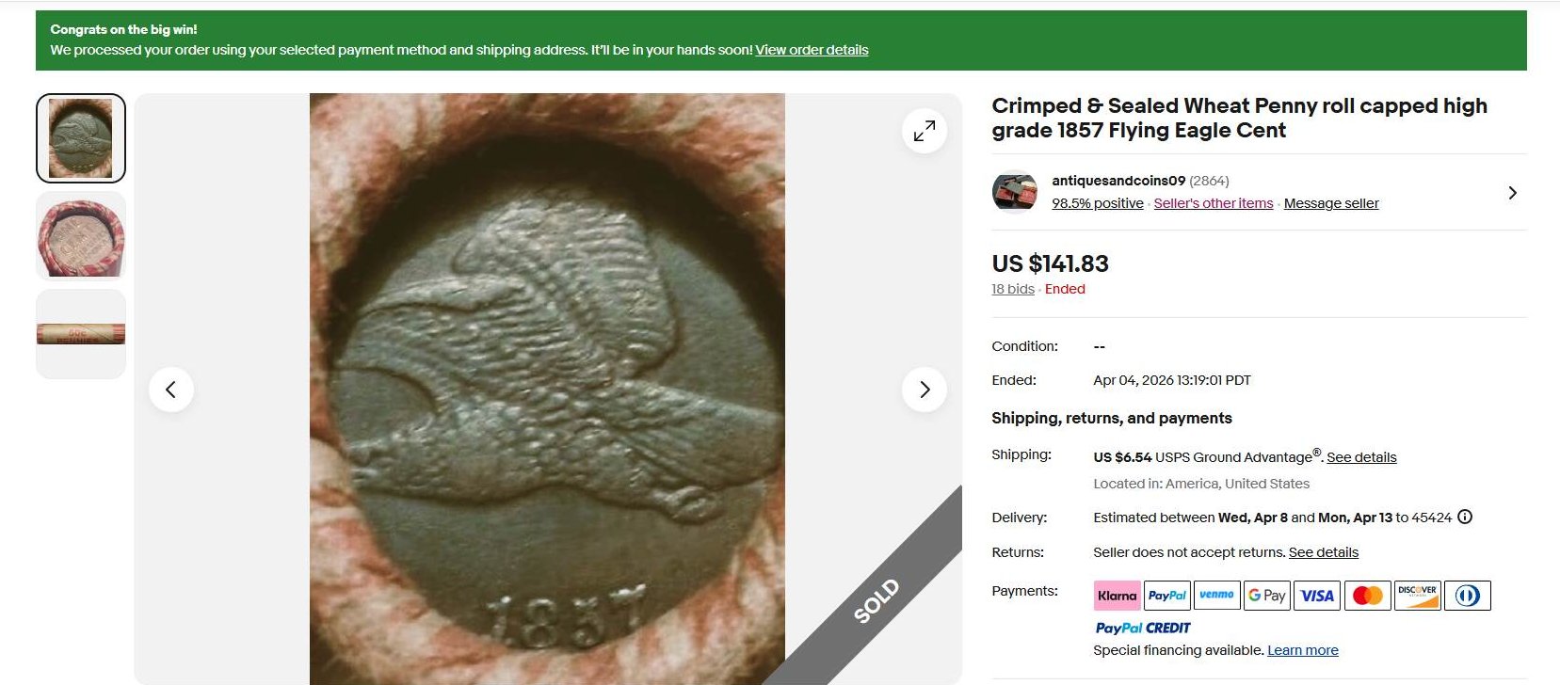
Task: Open the 18 bids history
Action: pyautogui.click(x=1011, y=289)
